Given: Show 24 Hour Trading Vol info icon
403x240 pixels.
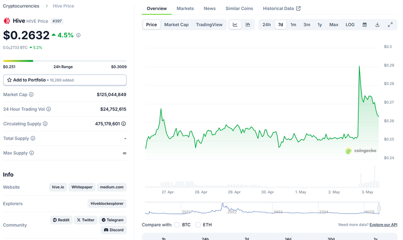Looking at the screenshot, I should 49,109.
